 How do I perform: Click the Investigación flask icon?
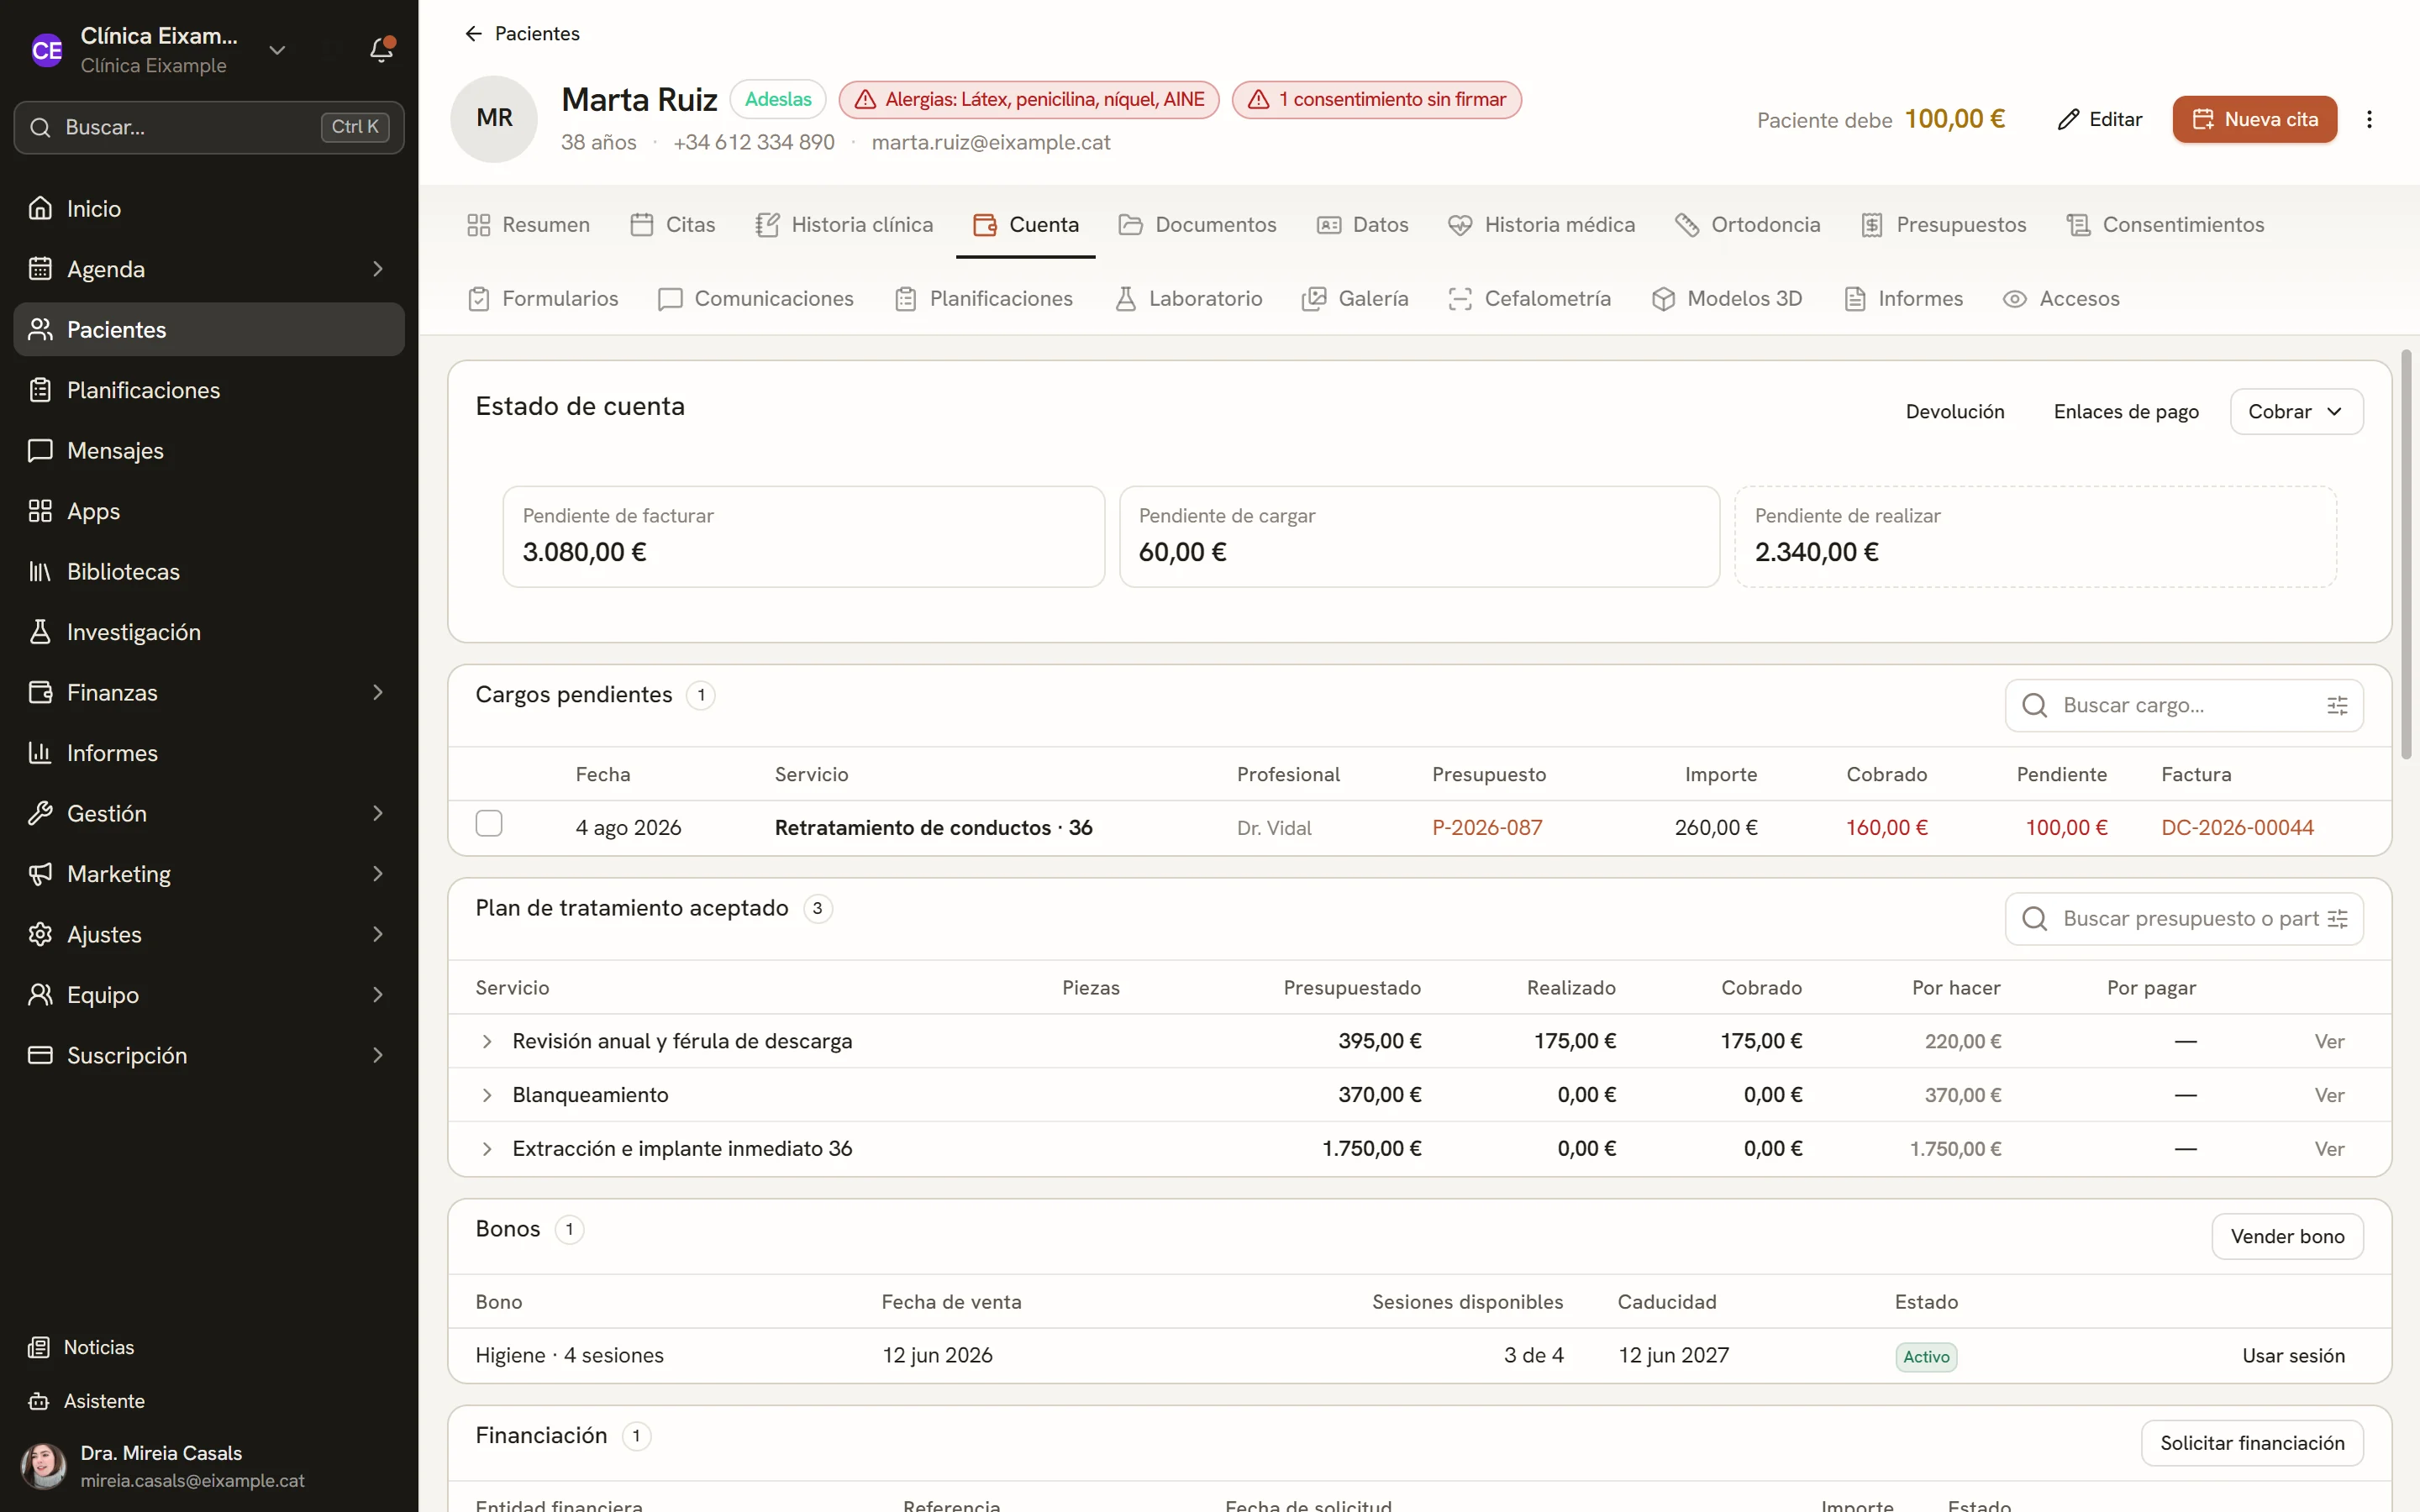(x=40, y=632)
